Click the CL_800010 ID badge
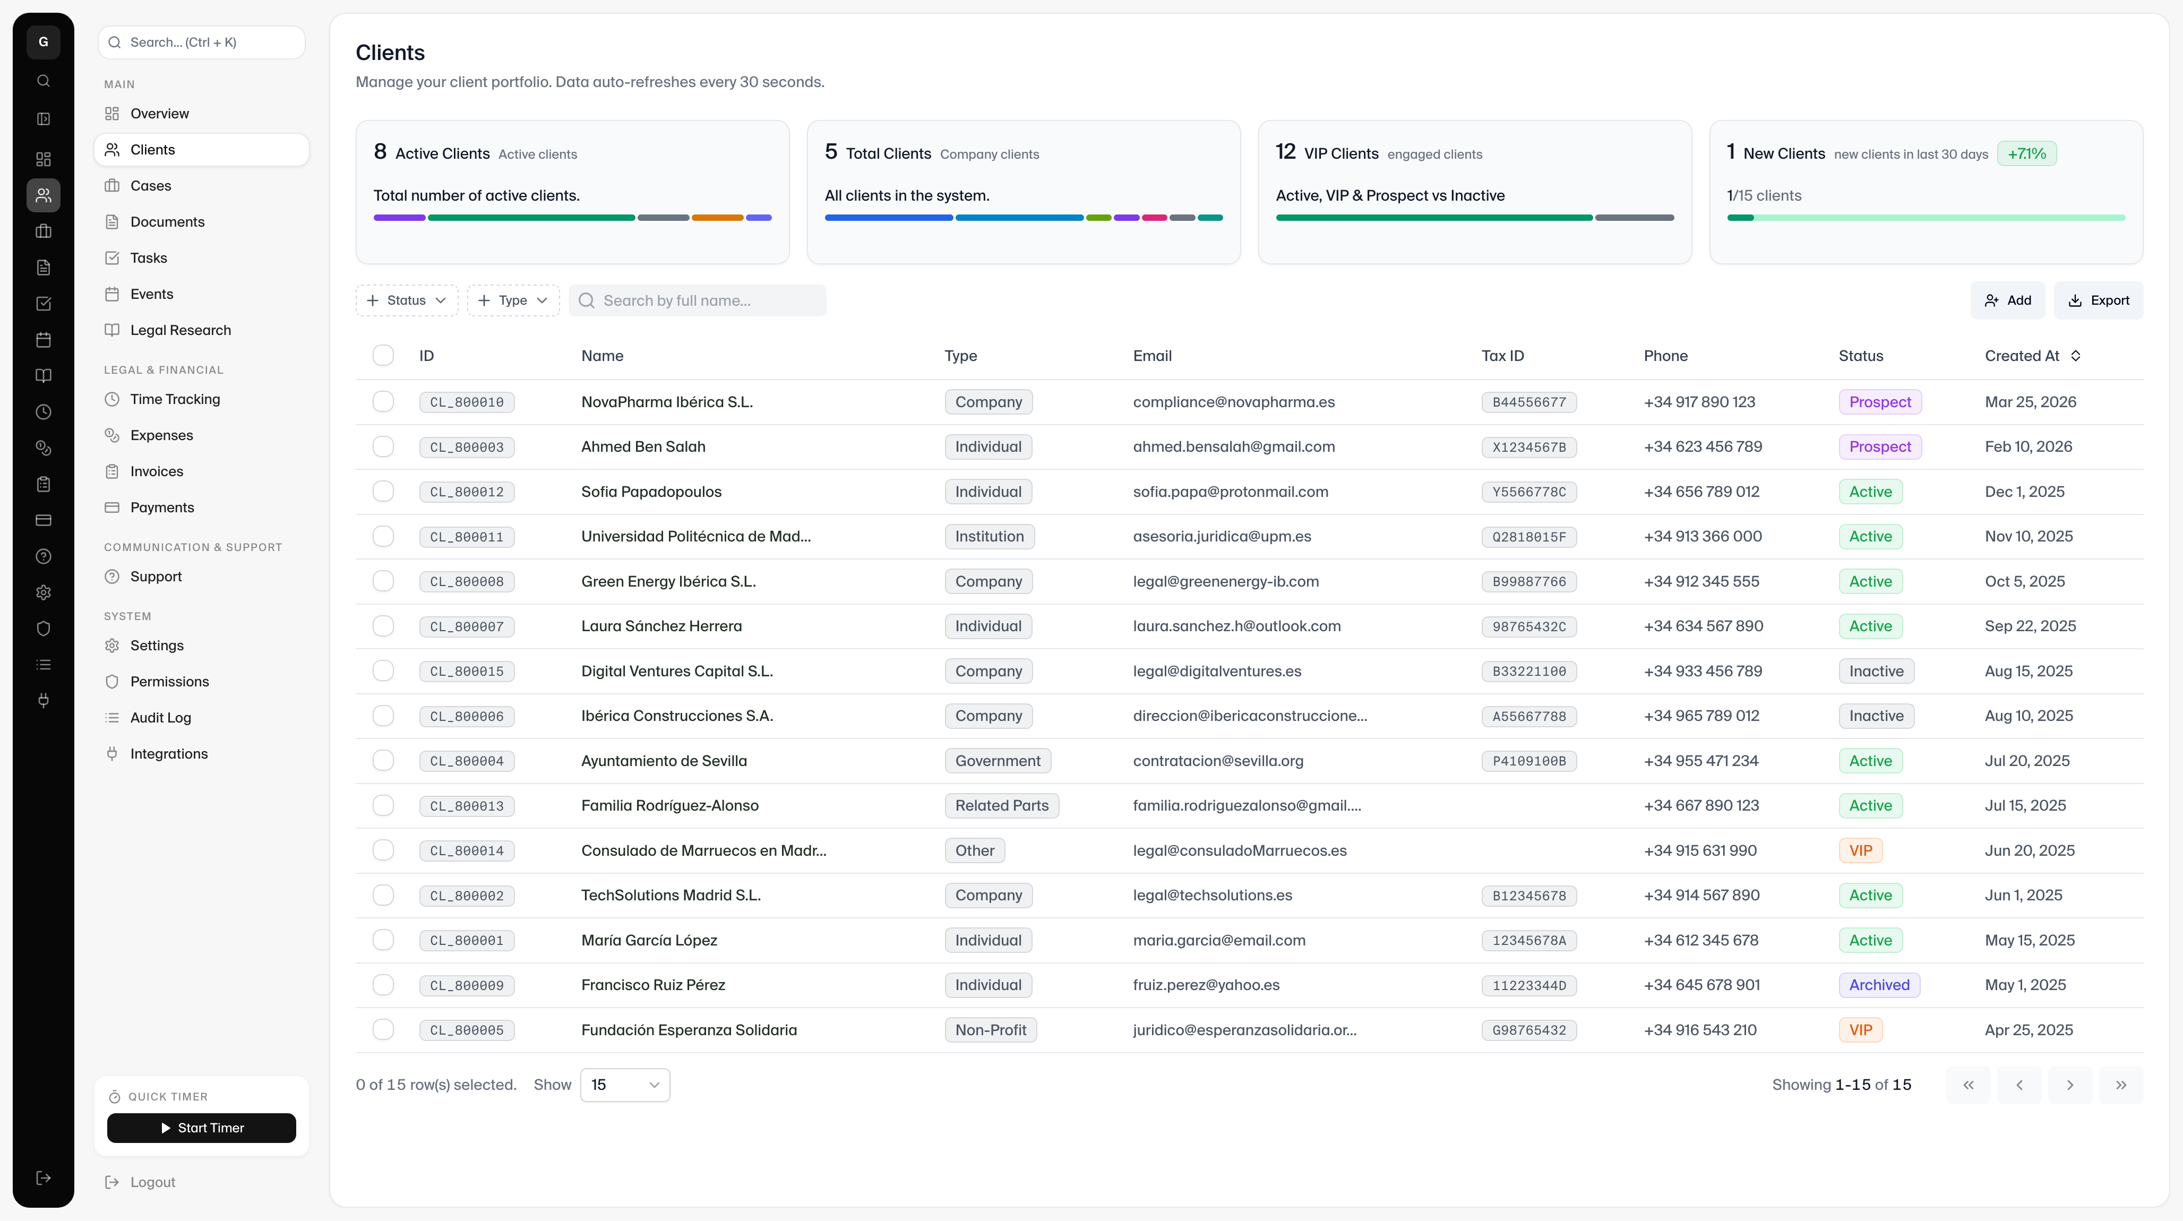 pos(467,402)
